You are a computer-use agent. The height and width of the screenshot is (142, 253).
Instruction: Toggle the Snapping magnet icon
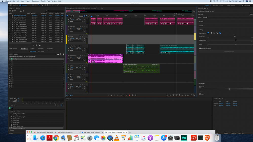click(84, 16)
